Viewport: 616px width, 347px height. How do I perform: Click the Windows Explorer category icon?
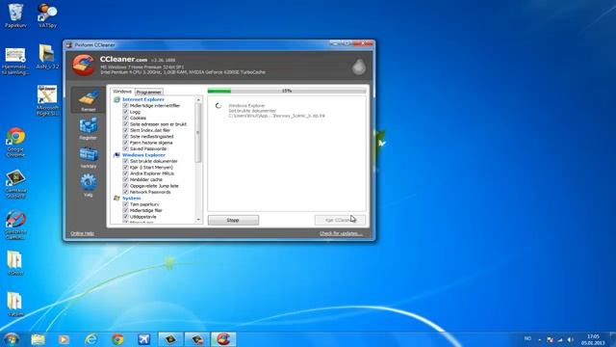(116, 155)
